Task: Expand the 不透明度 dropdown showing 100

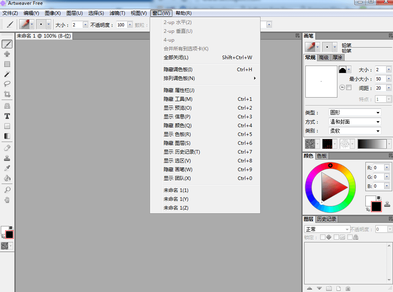Action: [x=130, y=25]
